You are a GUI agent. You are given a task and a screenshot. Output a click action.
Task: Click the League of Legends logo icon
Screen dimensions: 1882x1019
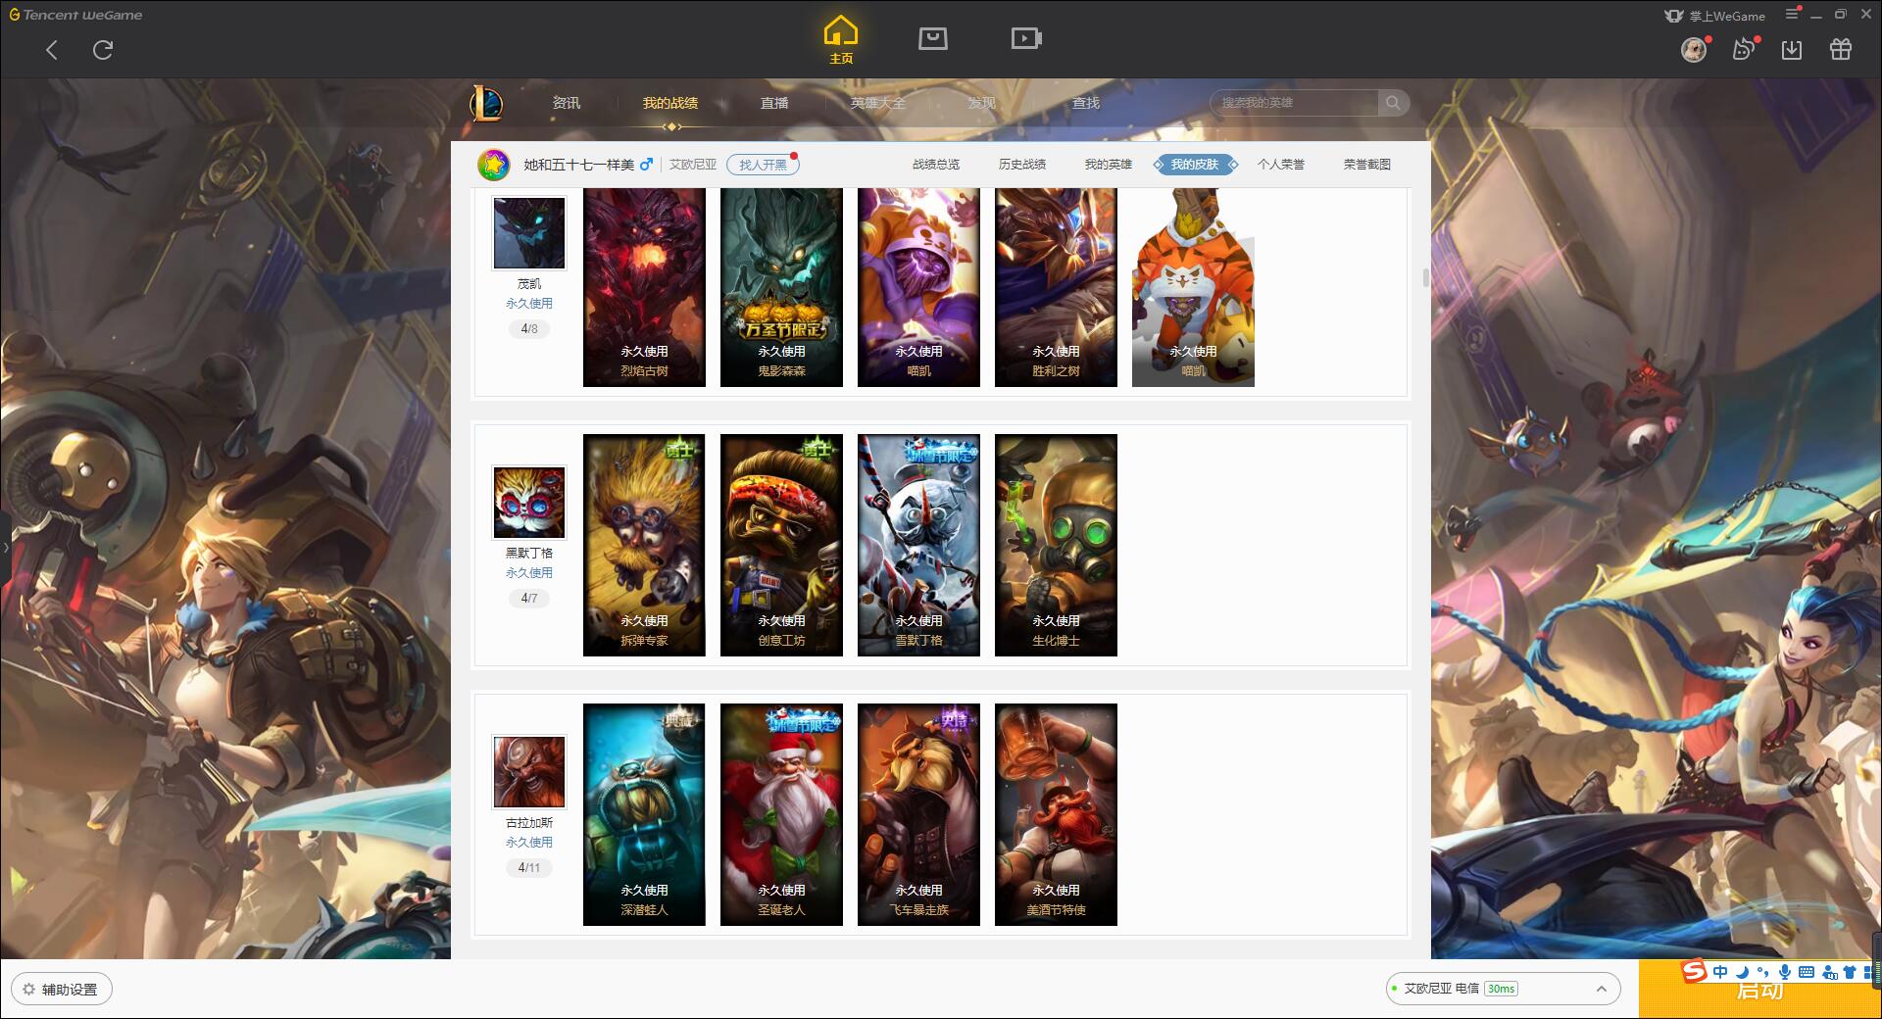click(486, 103)
